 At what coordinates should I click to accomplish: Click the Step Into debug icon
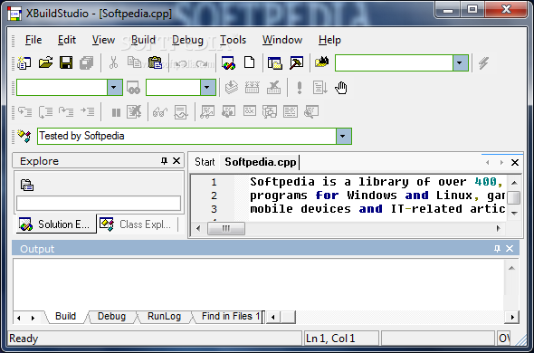pos(24,111)
